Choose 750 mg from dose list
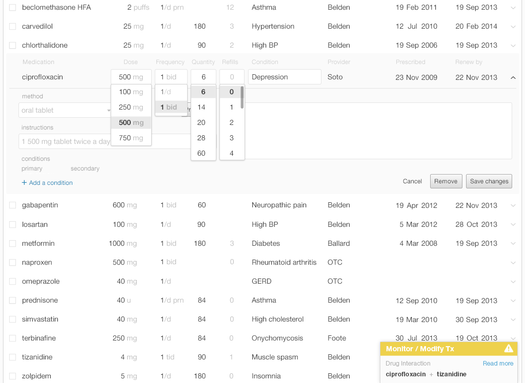This screenshot has width=525, height=383. click(131, 138)
